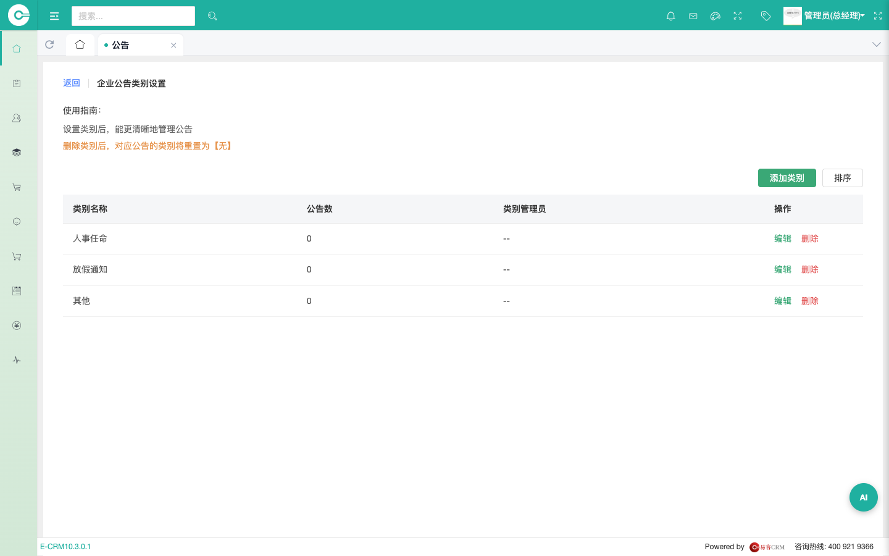
Task: Click the 放假通知 category name
Action: pyautogui.click(x=90, y=269)
